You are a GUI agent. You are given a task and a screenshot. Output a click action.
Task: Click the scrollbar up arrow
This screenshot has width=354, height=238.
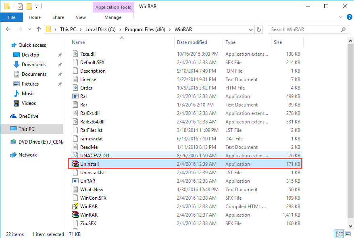350,41
